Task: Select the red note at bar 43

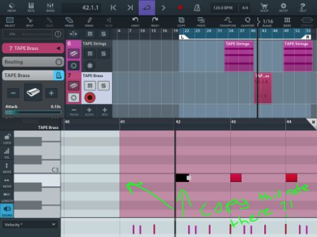Action: [236, 178]
